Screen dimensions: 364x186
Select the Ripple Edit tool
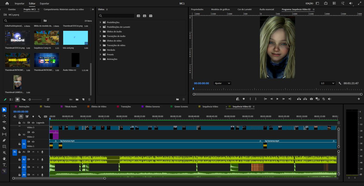pos(4,122)
